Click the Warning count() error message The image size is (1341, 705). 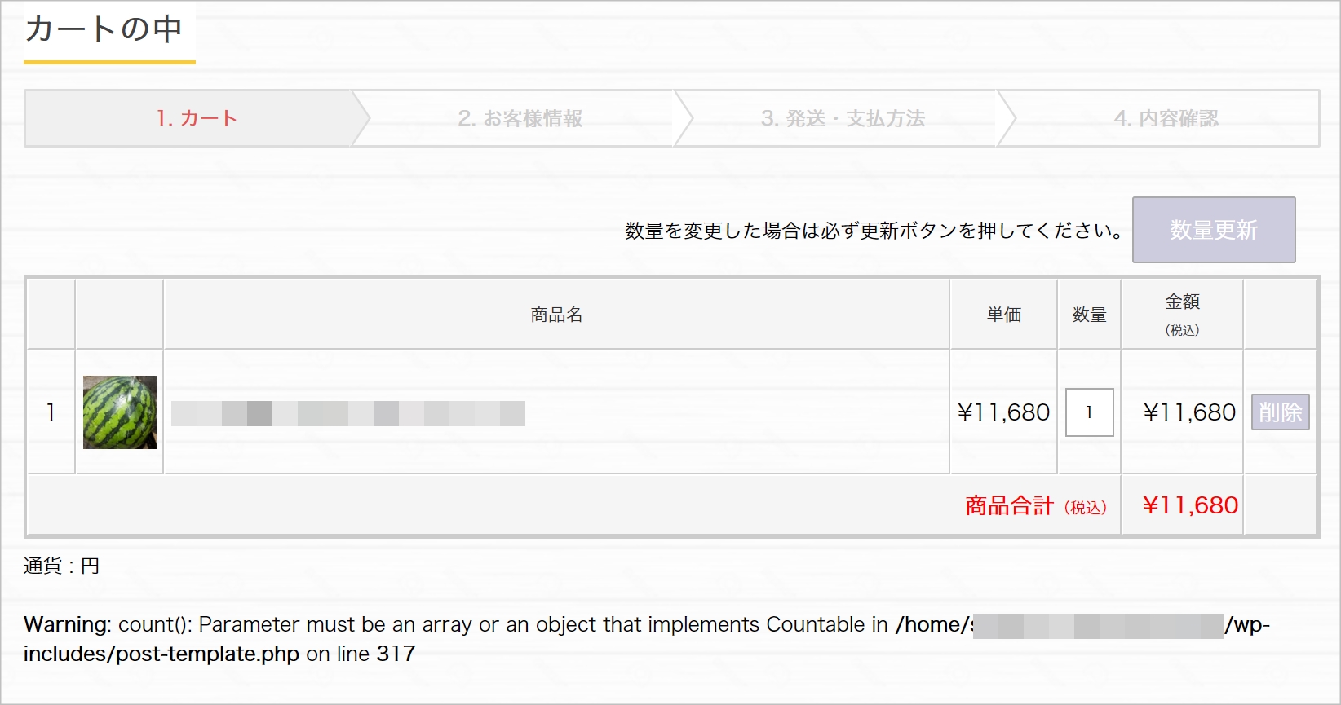(647, 639)
